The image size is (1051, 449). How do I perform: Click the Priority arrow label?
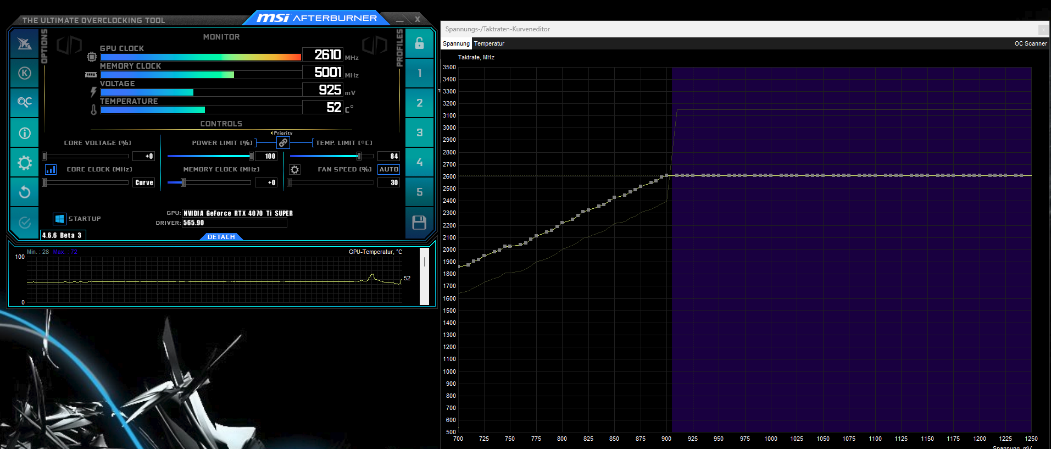281,133
